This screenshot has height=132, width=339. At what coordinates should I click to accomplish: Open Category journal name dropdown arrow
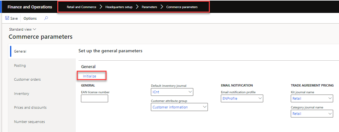click(x=330, y=114)
